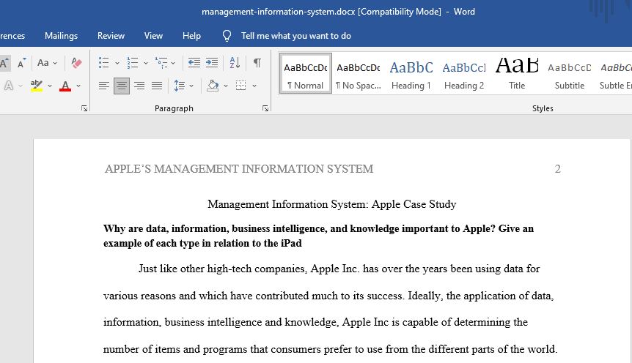Click Grow Font size icon

click(4, 63)
